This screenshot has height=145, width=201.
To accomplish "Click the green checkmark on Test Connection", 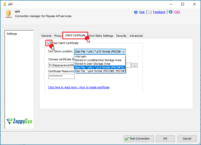I will tap(127, 139).
